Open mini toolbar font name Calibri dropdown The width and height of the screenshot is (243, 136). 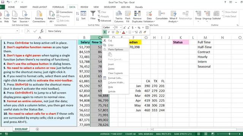point(113,28)
